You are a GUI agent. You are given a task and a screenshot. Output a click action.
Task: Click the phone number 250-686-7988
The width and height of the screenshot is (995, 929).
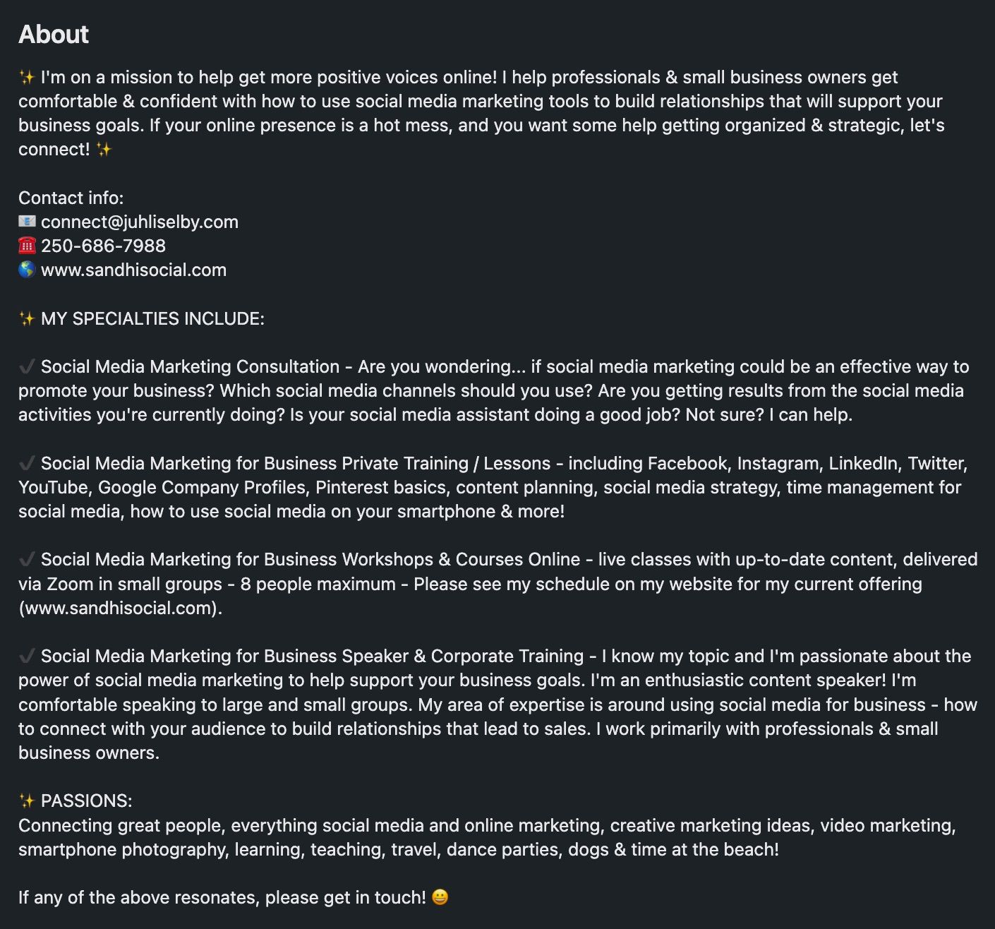[x=103, y=246]
